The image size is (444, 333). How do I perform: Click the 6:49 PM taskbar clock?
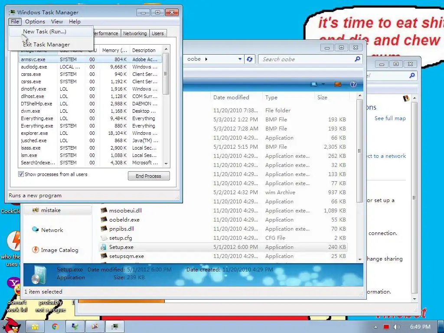[x=420, y=327]
